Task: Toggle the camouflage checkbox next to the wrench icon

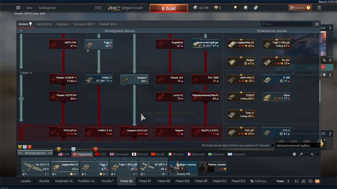Action: [x=306, y=154]
